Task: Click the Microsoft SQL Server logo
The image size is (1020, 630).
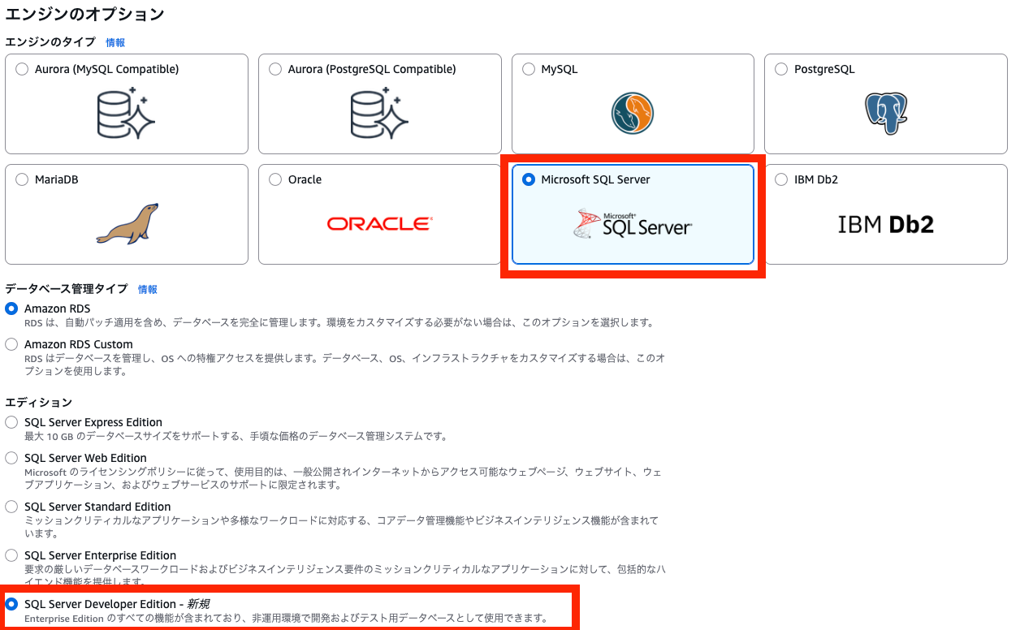Action: pyautogui.click(x=633, y=223)
